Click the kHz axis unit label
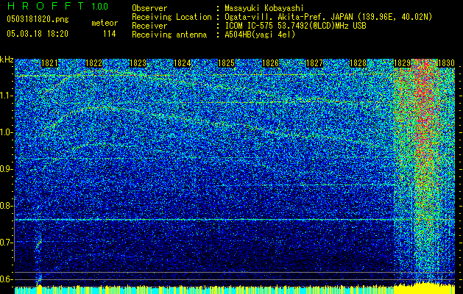This screenshot has height=294, width=463. 7,60
